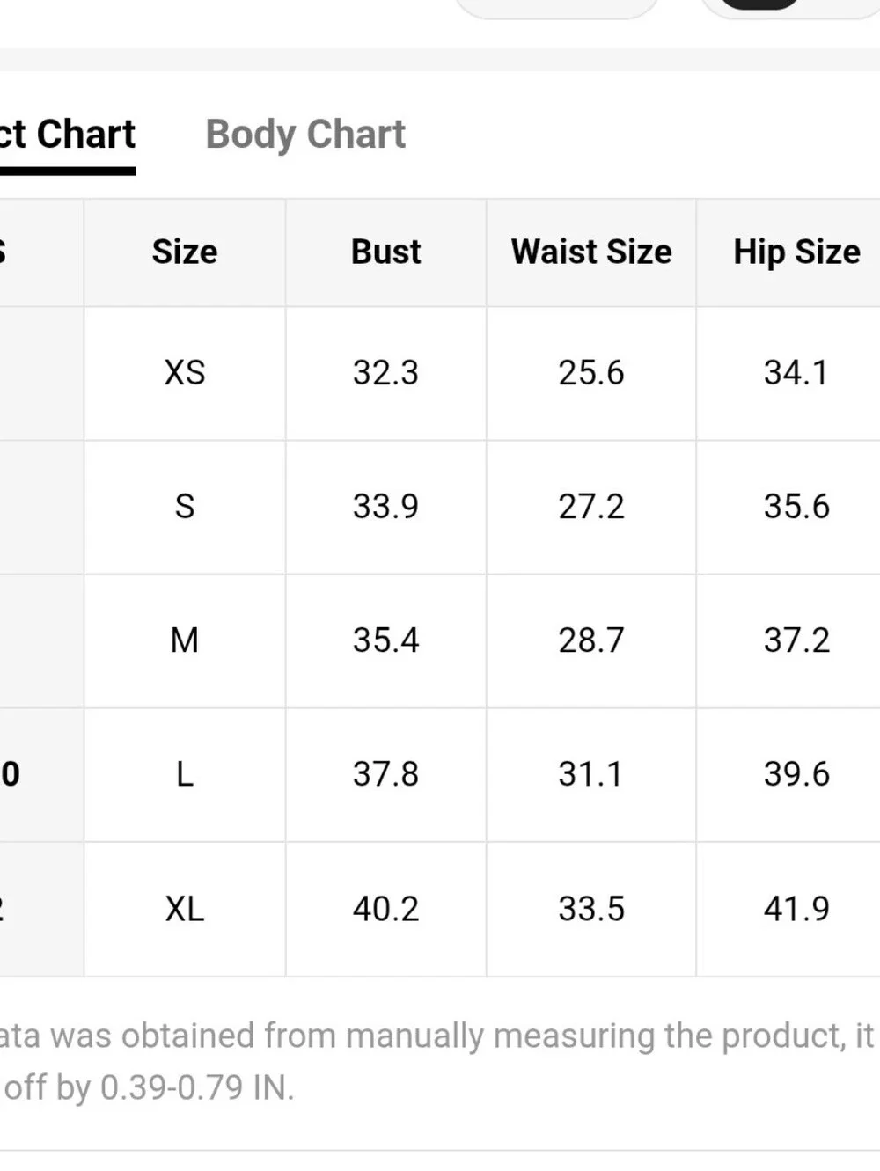Select the partially visible Product Chart tab
The width and height of the screenshot is (880, 1171).
click(x=67, y=135)
